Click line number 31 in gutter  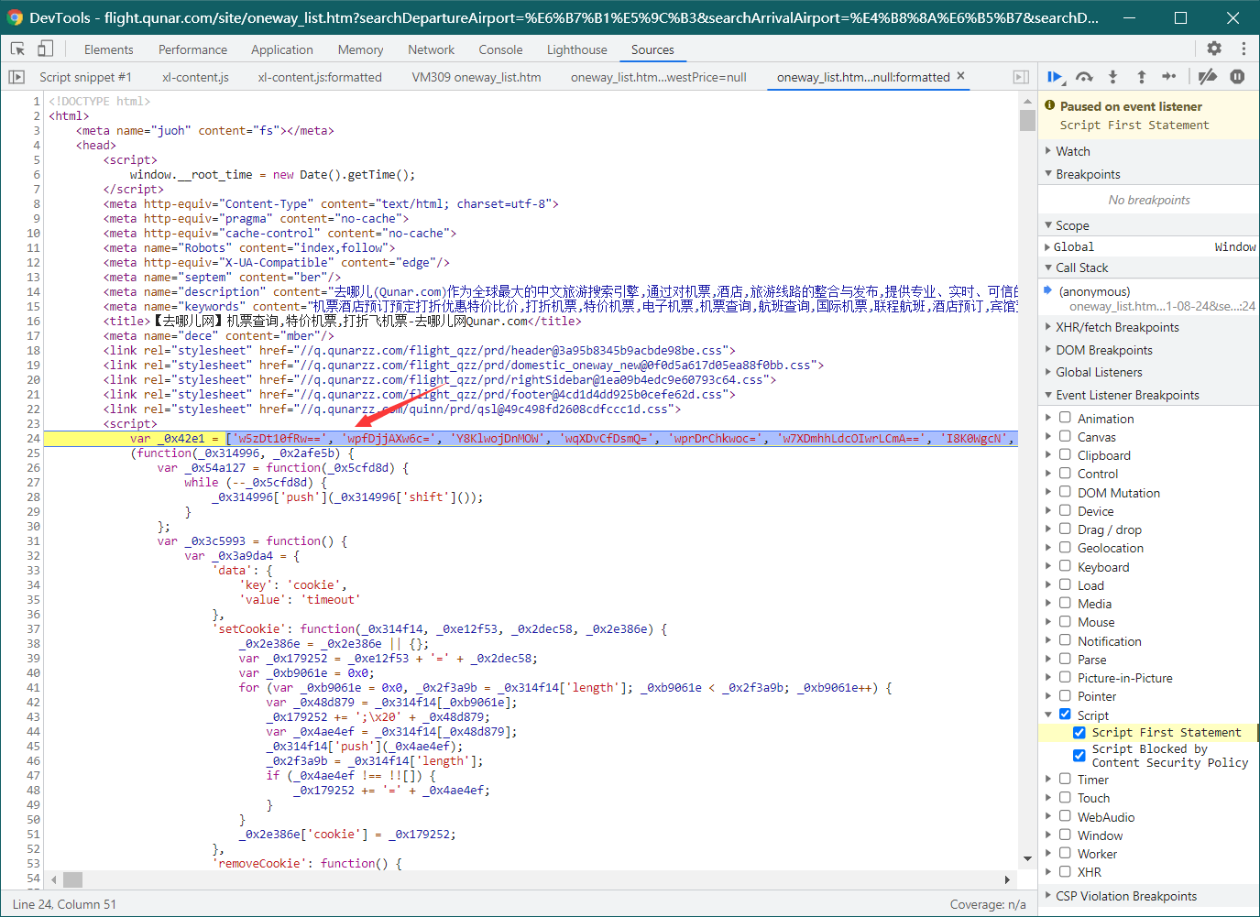(33, 540)
